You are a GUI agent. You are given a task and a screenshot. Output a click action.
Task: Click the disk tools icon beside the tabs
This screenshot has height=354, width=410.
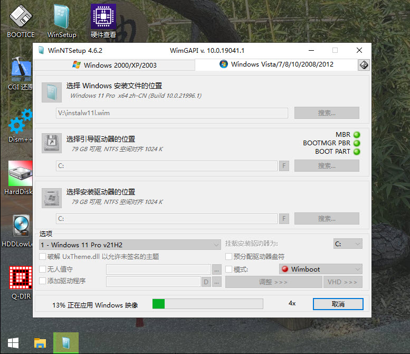pos(364,64)
